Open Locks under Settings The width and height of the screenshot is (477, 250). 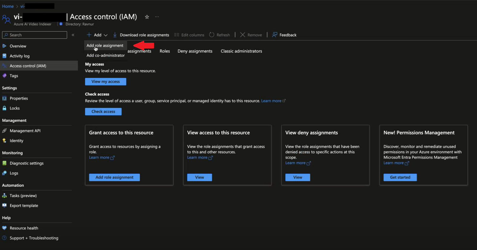(x=15, y=108)
